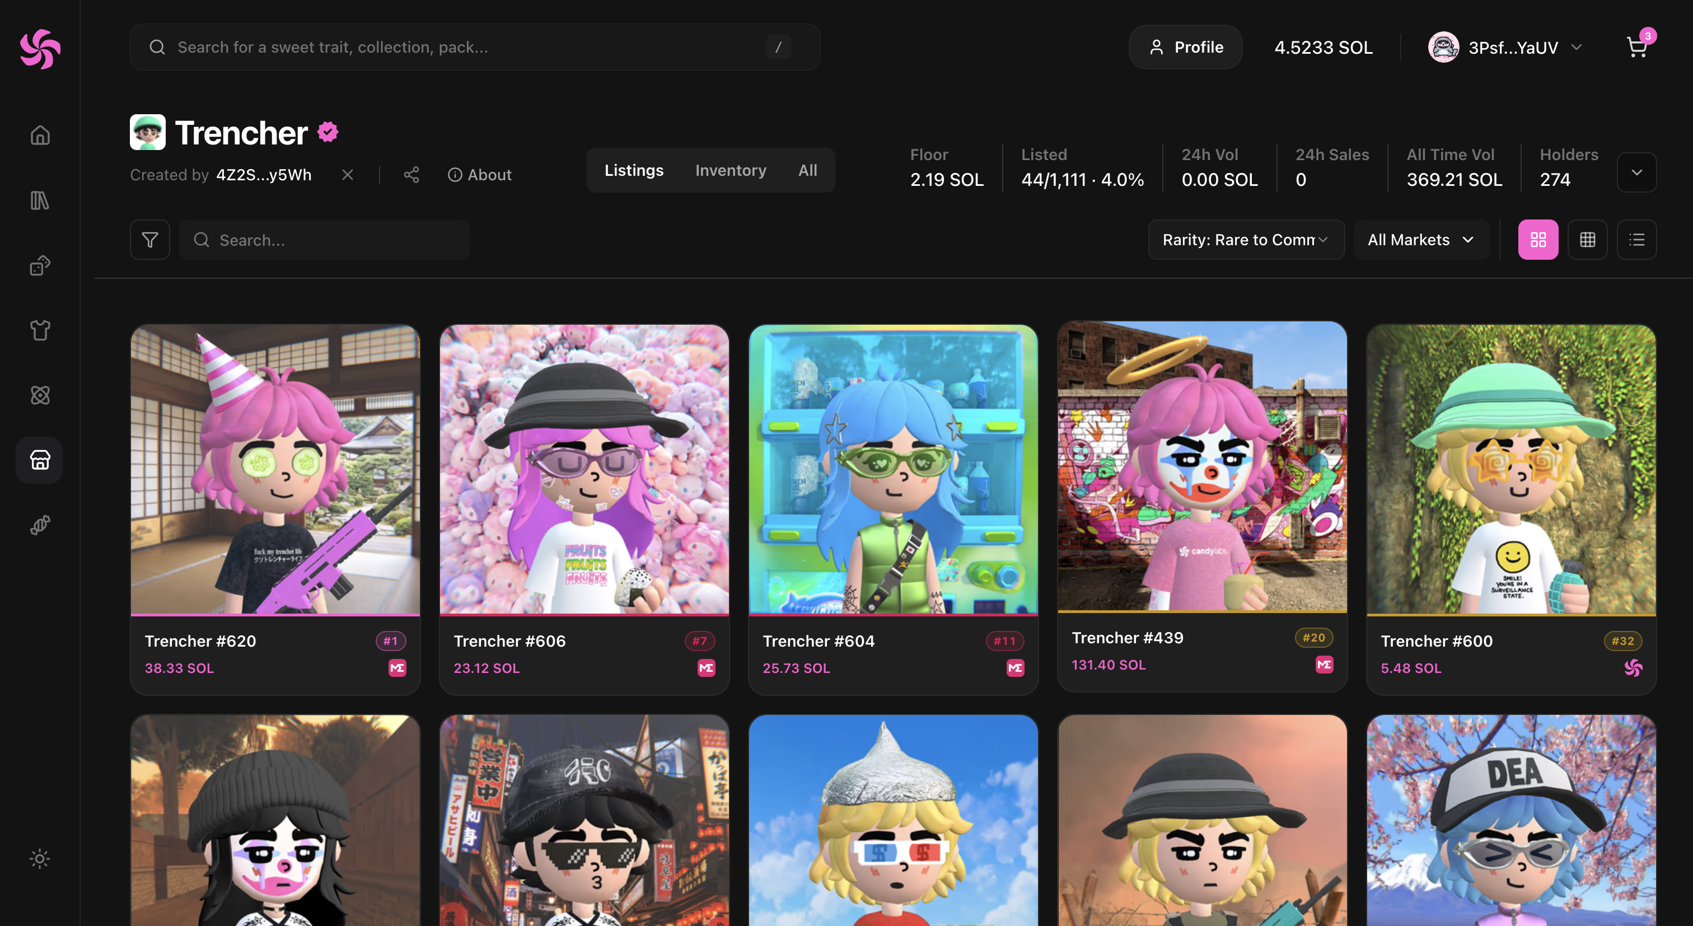The width and height of the screenshot is (1693, 926).
Task: Open the library books icon in the sidebar
Action: 40,200
